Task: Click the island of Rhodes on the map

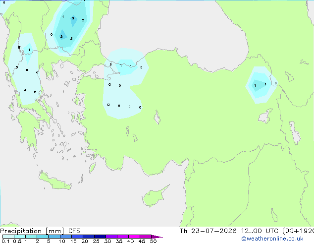Action: click(x=92, y=168)
